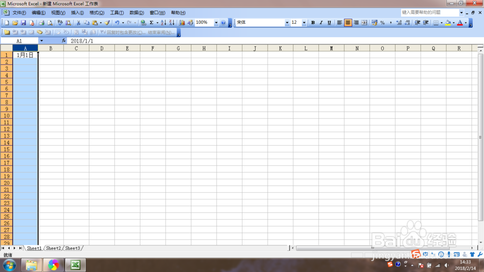Sort descending Z to A
Image resolution: width=484 pixels, height=272 pixels.
coord(172,23)
